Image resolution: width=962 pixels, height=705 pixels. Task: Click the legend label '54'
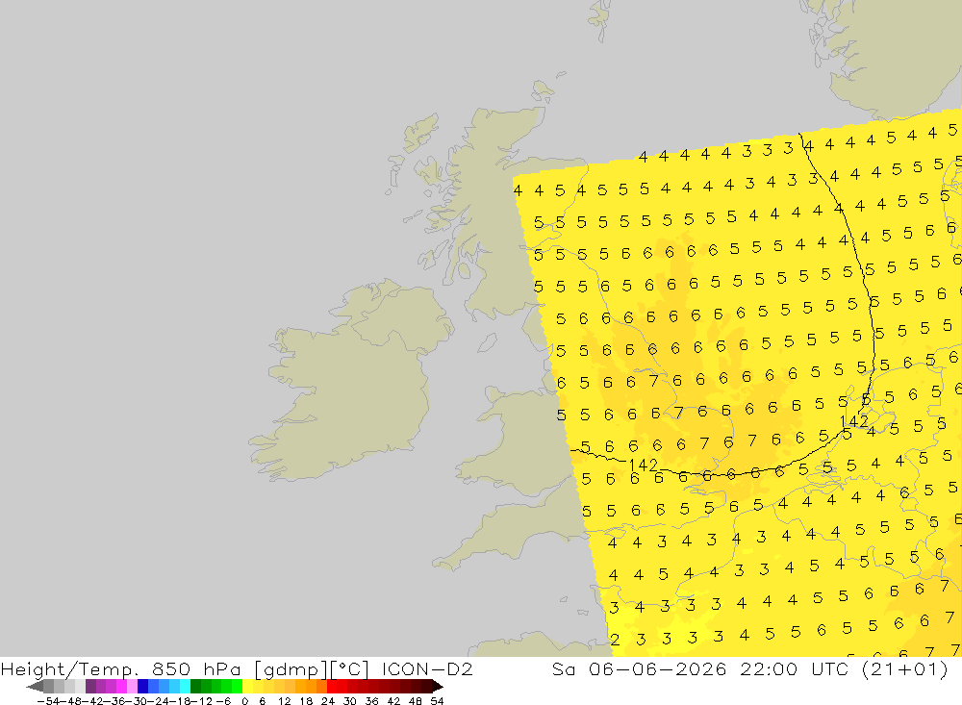point(437,701)
